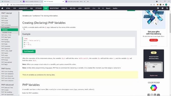171x96 pixels.
Task: Open SQL in the top navigation
Action: (x=32, y=8)
